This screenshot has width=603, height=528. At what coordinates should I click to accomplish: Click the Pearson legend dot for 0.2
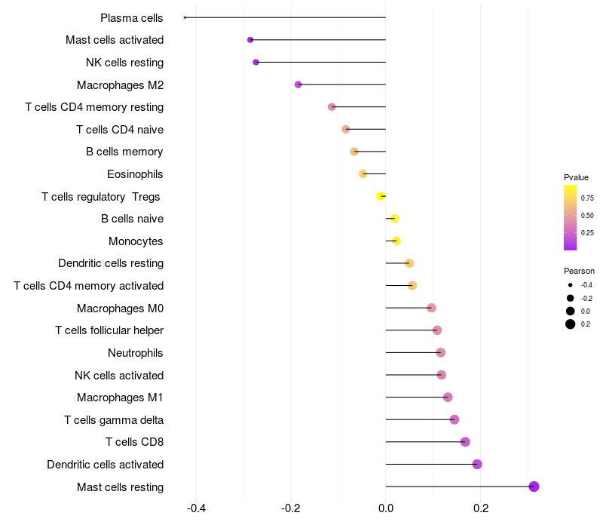click(x=571, y=324)
